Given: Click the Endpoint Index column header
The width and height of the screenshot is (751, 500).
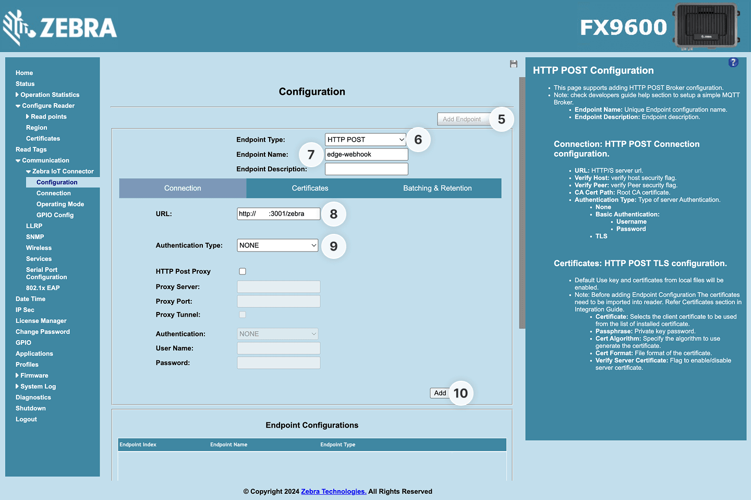Looking at the screenshot, I should pyautogui.click(x=138, y=445).
